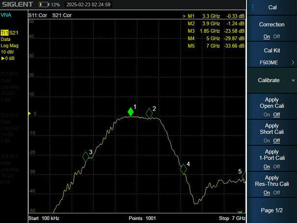The width and height of the screenshot is (297, 223).
Task: Open the Cal Kit F503ME submenu
Action: (272, 55)
